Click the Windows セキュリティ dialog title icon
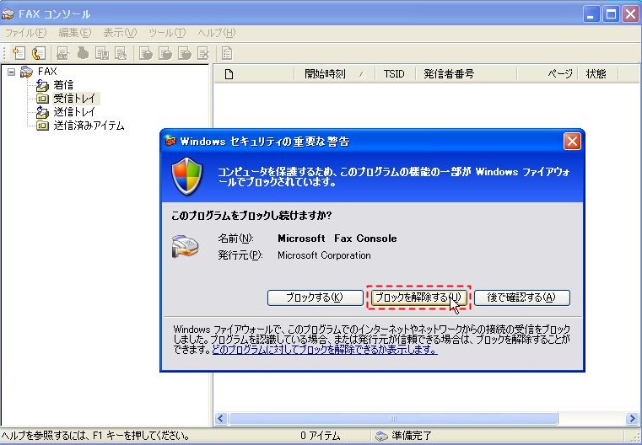Viewport: 642px width, 445px height. click(170, 142)
